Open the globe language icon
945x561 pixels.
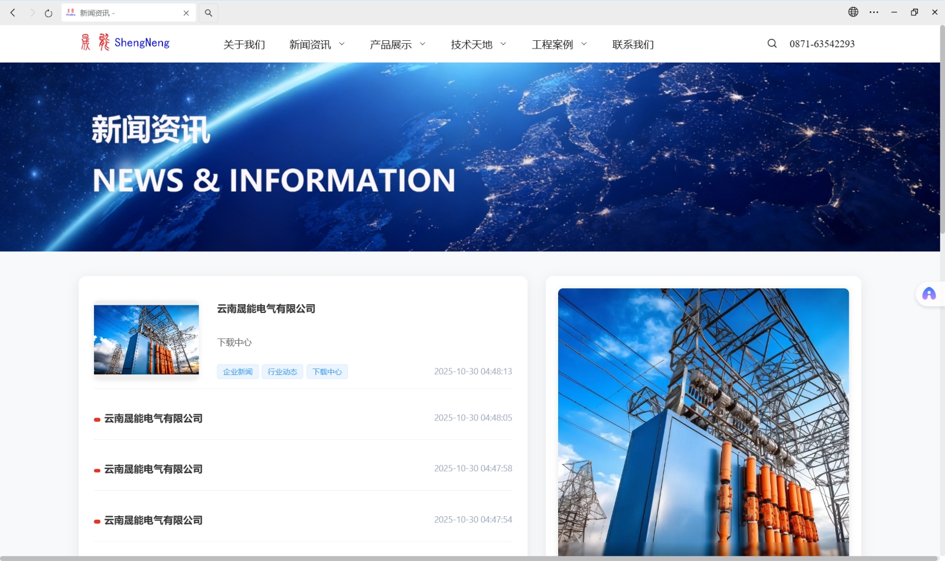pos(853,12)
